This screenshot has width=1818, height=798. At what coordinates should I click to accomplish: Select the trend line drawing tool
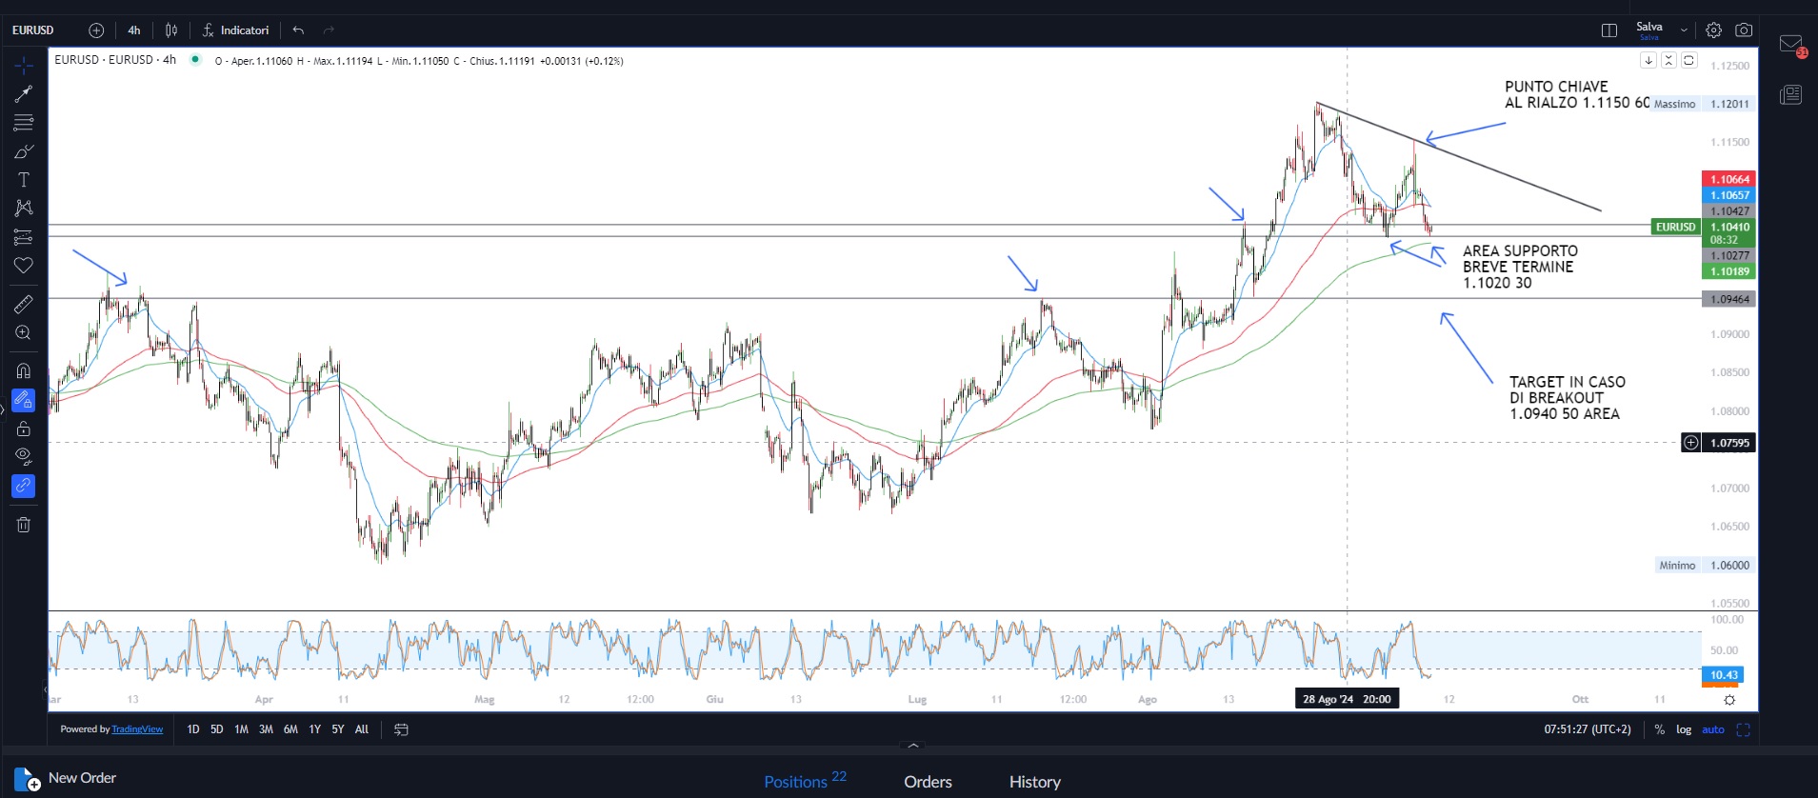[24, 93]
